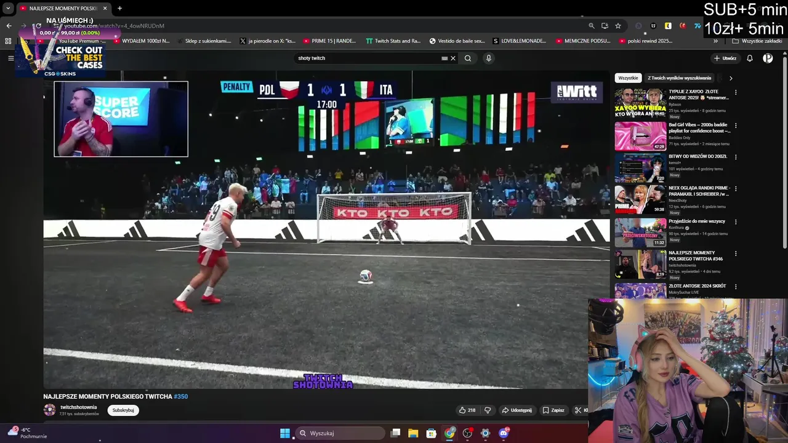Open the ja pierdole on X bookmark
This screenshot has width=788, height=443.
[267, 41]
